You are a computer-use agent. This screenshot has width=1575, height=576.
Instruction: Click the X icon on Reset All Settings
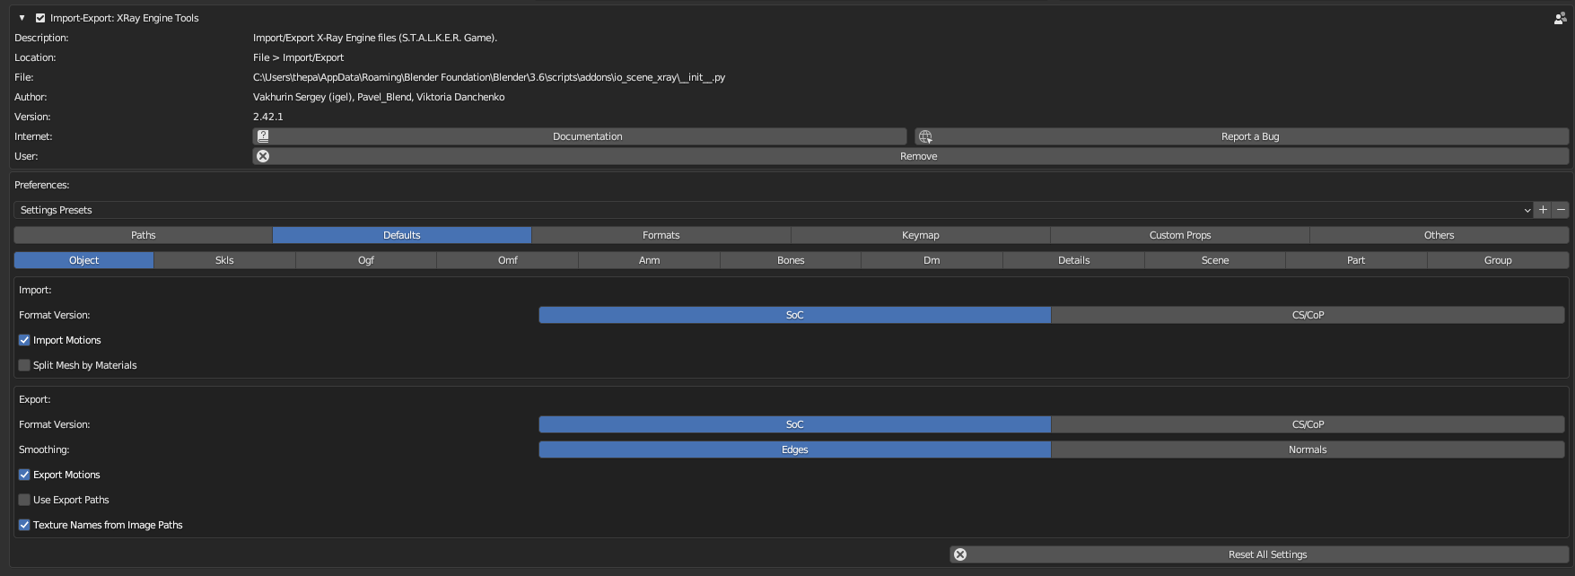(x=960, y=554)
